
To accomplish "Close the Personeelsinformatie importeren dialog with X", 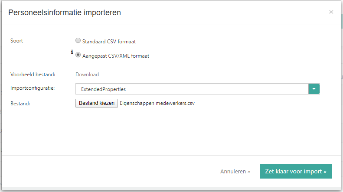I will coord(331,12).
